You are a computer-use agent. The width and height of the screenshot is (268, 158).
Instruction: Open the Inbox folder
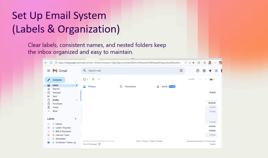(61, 85)
